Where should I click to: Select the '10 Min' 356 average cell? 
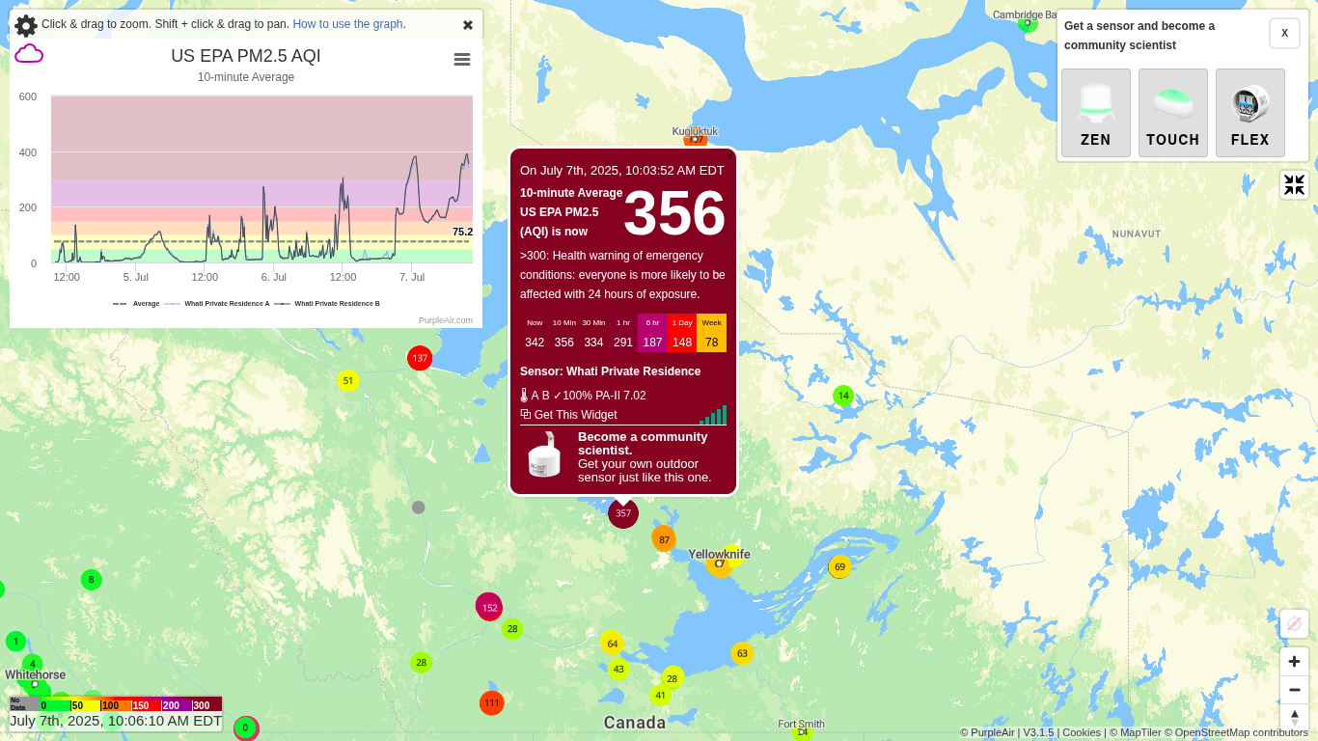click(x=564, y=333)
